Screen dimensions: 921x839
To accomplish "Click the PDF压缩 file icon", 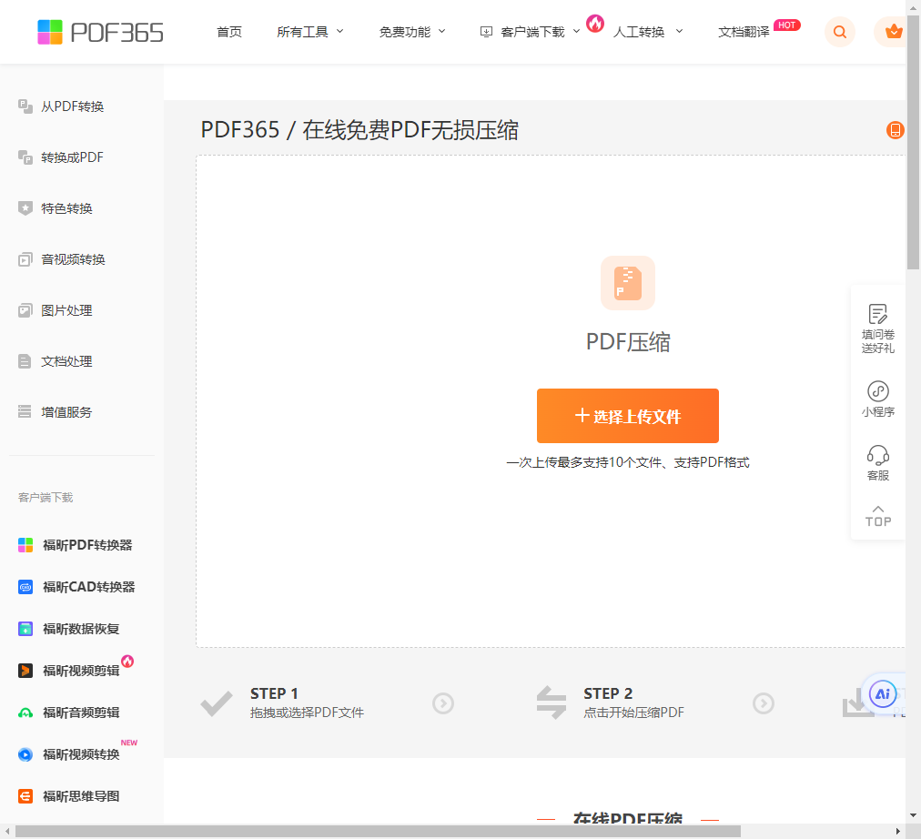I will [627, 283].
